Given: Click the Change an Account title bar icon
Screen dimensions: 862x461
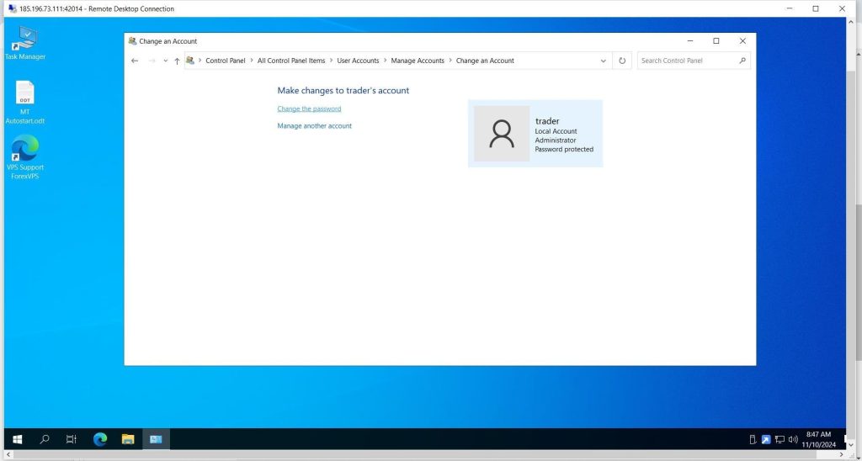Looking at the screenshot, I should 132,41.
